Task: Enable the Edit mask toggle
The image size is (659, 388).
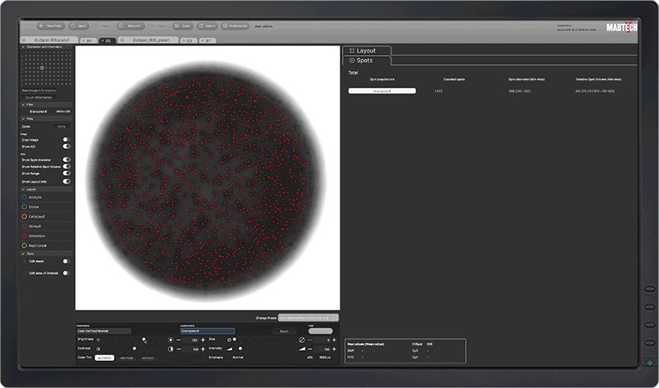Action: point(66,261)
